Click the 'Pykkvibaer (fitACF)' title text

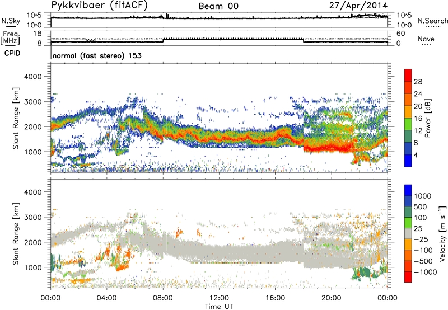coord(100,6)
